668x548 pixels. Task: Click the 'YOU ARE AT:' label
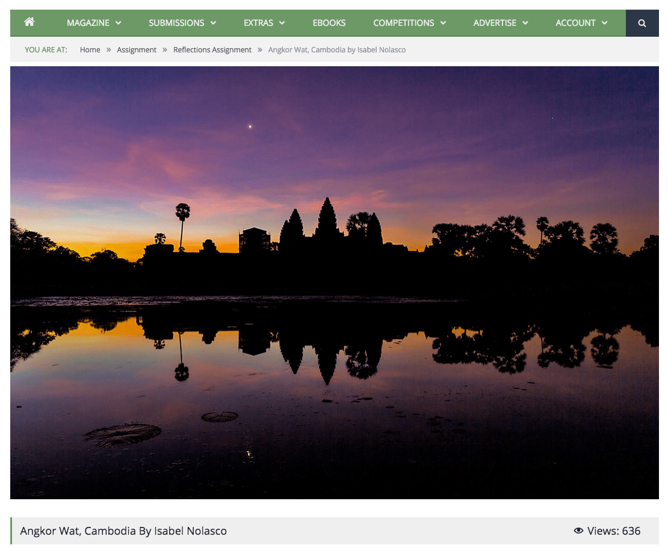pos(46,49)
